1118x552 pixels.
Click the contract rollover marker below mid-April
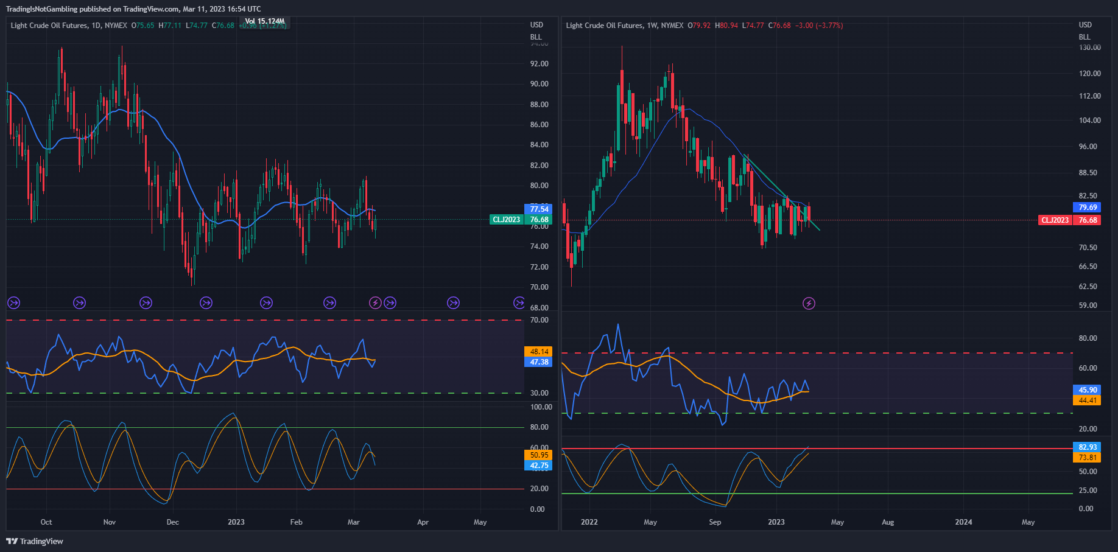pyautogui.click(x=453, y=302)
